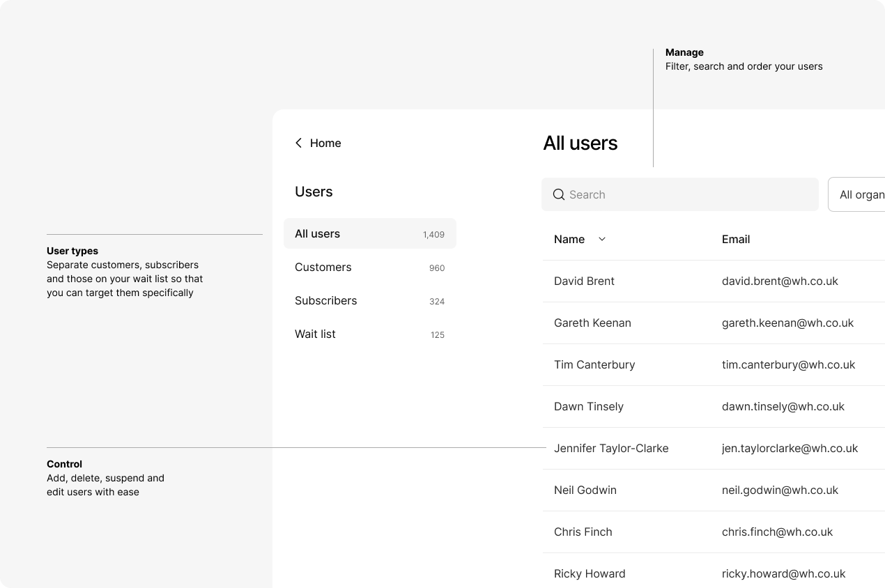The width and height of the screenshot is (885, 588).
Task: Click the back chevron beside Home
Action: click(x=299, y=143)
